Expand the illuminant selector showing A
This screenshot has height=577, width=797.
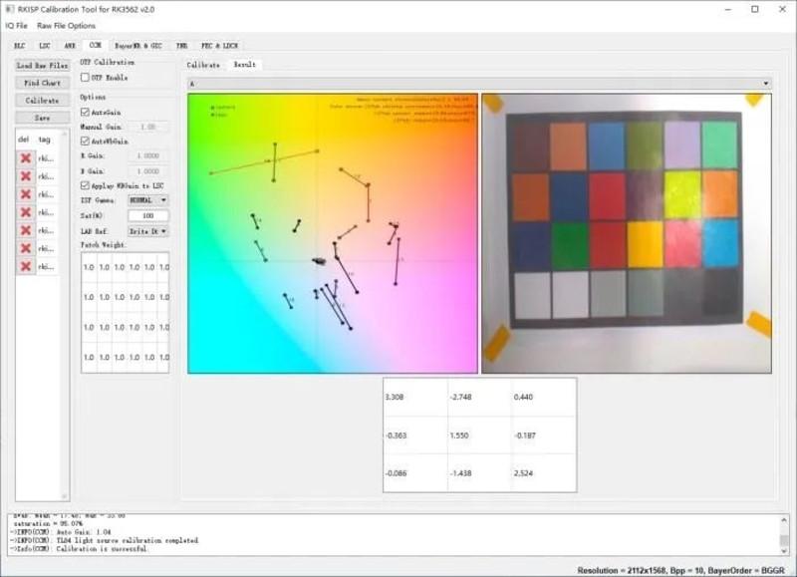point(479,84)
